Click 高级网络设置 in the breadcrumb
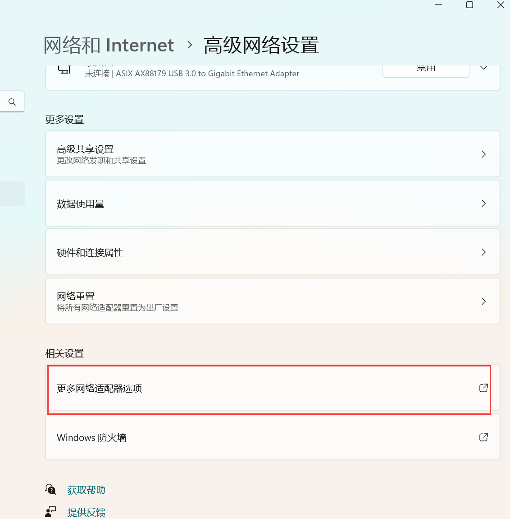 click(261, 45)
